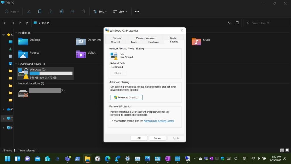Viewport: 291px width, 164px height.
Task: Click the Copy icon in the toolbar
Action: 40,11
